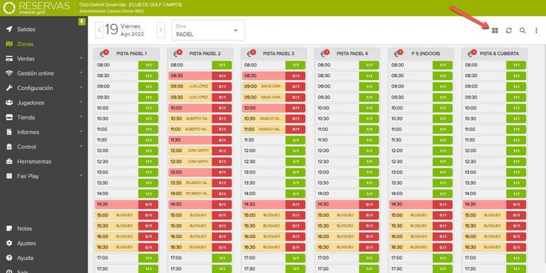Open the Zona PADEL dropdown
Viewport: 546px width, 273px height.
click(208, 30)
